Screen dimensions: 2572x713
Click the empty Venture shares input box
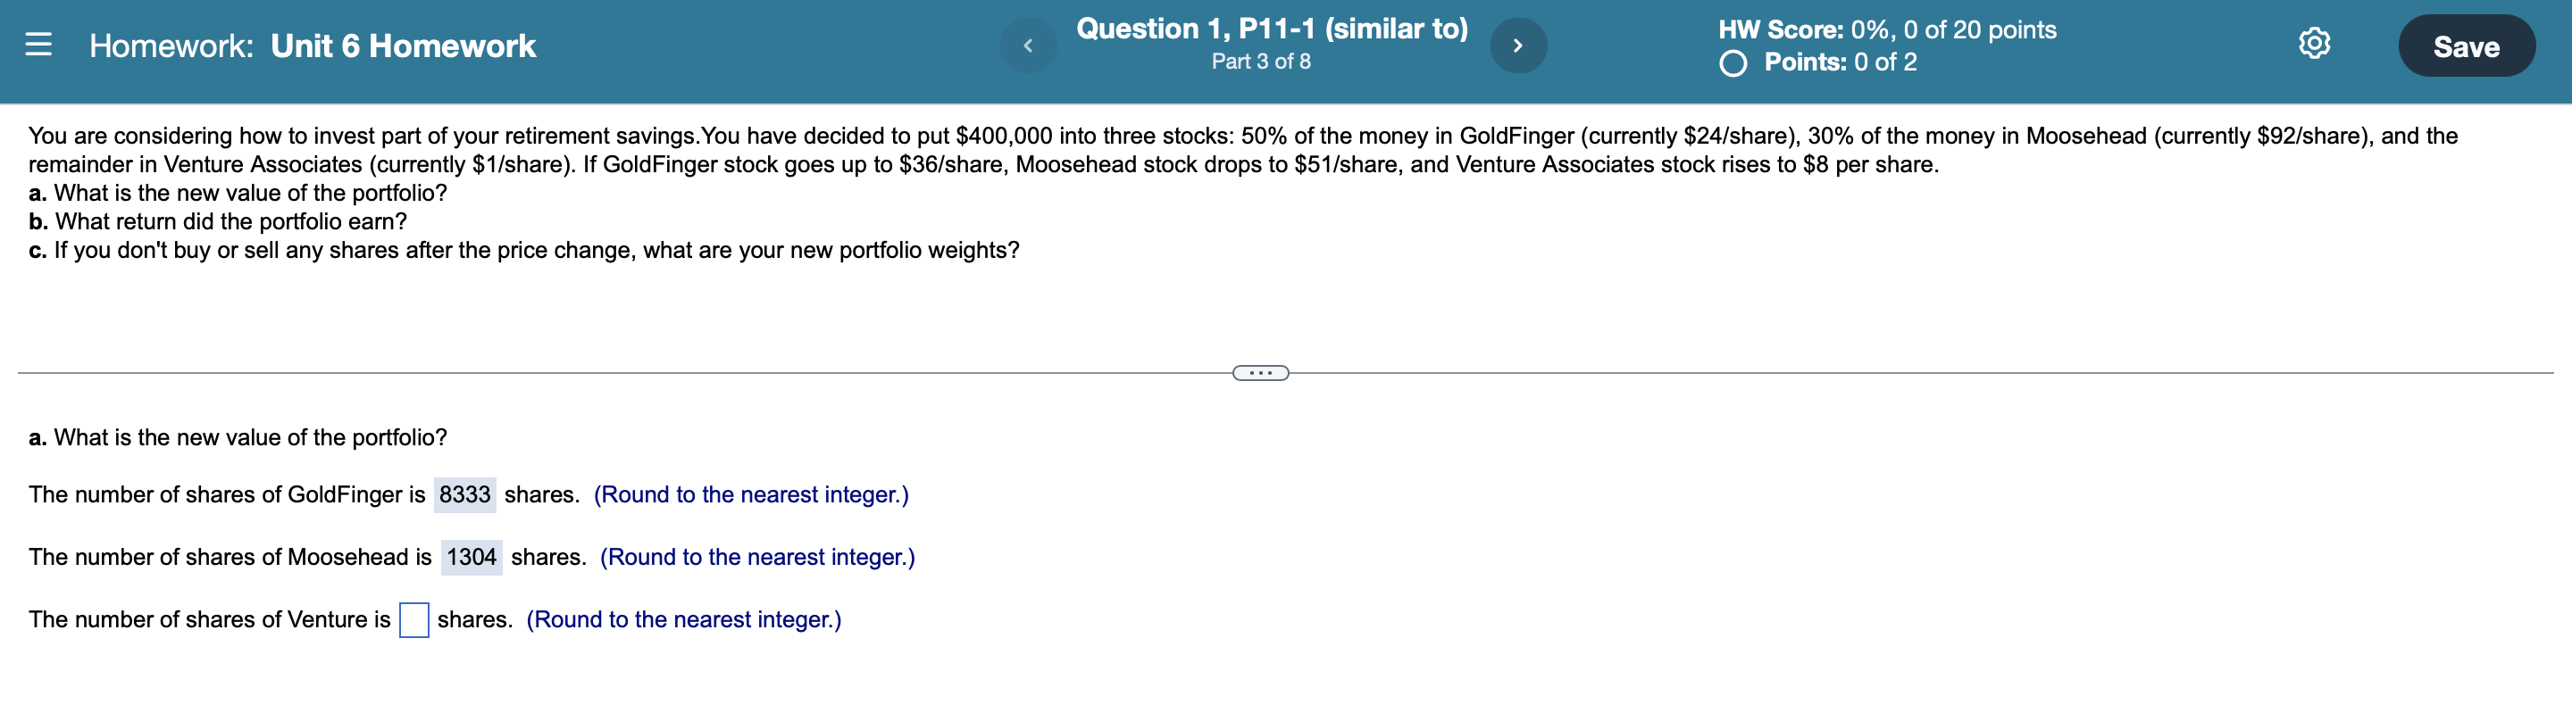(x=413, y=620)
